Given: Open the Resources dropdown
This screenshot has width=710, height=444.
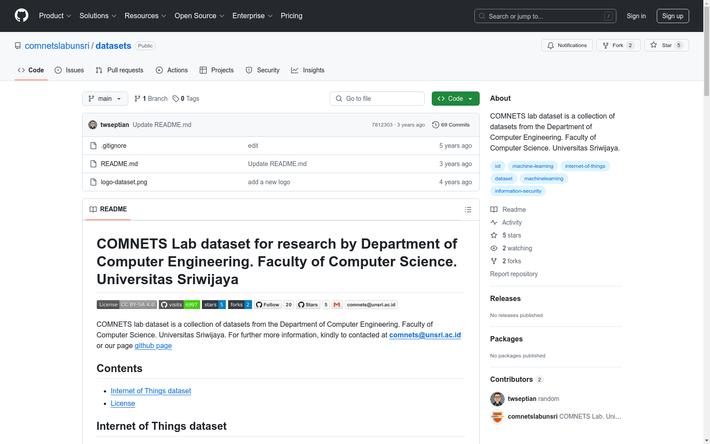Looking at the screenshot, I should 146,16.
